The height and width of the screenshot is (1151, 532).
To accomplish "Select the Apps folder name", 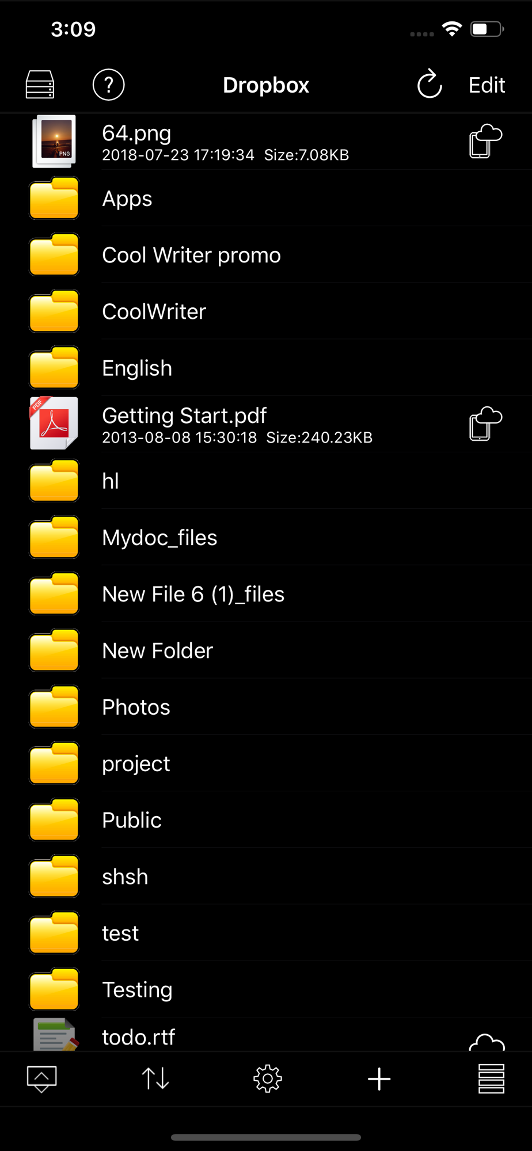I will click(x=127, y=199).
